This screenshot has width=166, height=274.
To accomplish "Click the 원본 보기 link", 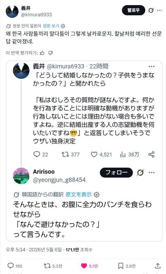I will (51, 26).
